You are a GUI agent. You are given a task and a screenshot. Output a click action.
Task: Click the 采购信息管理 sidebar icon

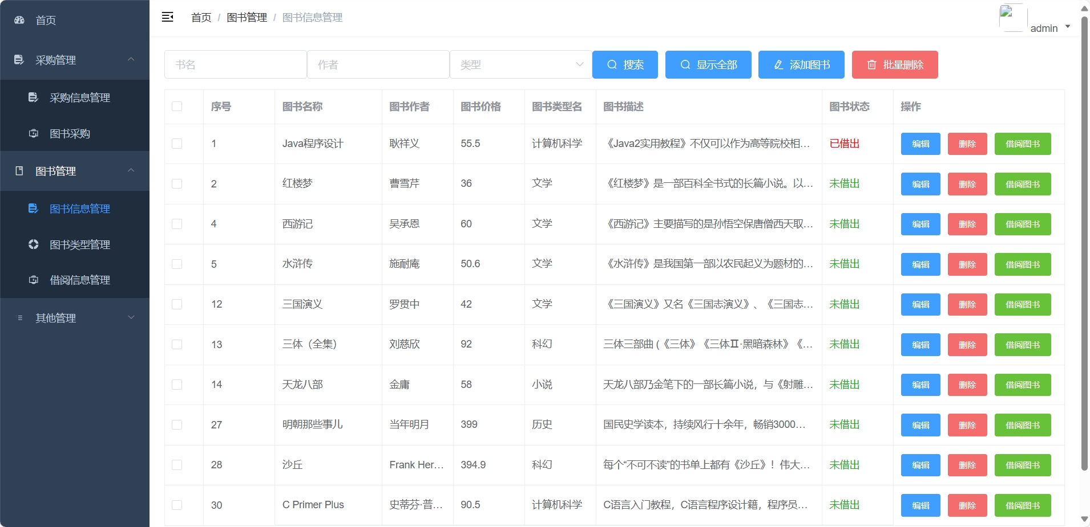coord(34,97)
